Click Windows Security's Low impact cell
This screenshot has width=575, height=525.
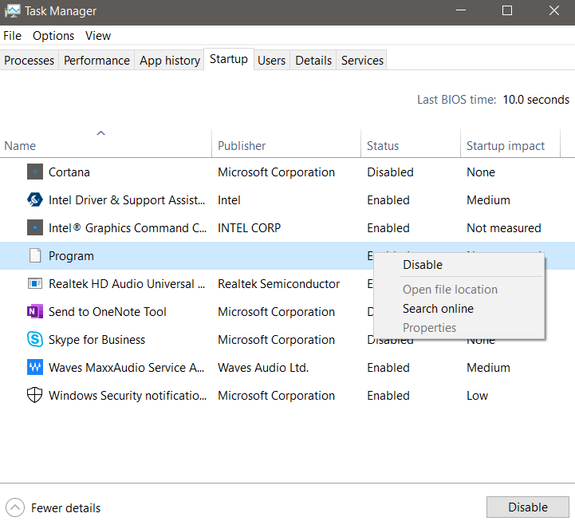pos(477,395)
